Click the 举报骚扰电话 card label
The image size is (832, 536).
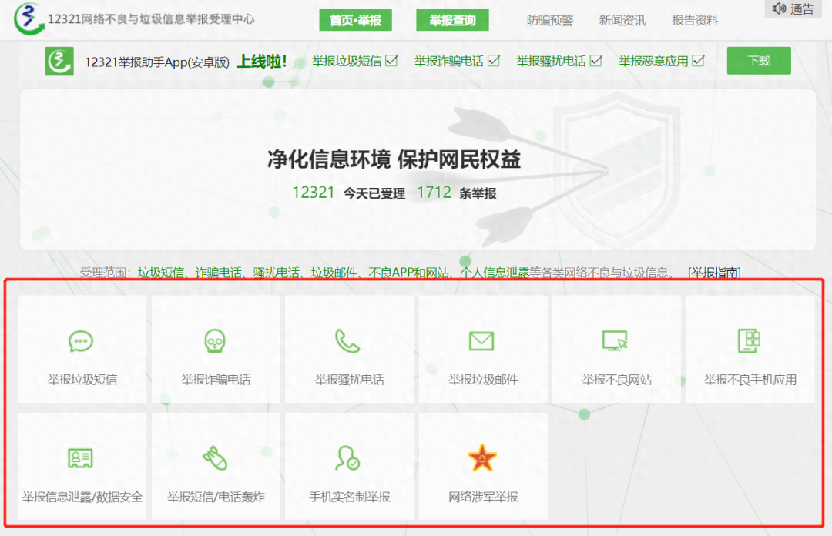coord(349,380)
